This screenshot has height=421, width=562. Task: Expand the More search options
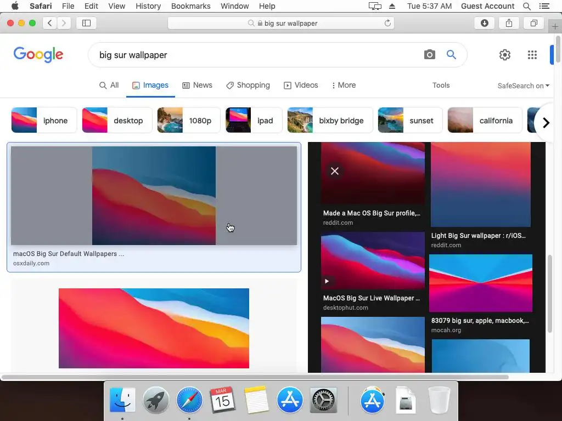(x=344, y=85)
